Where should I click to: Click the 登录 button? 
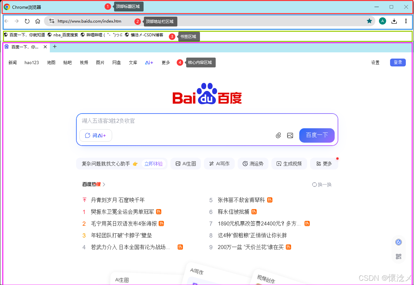click(398, 62)
